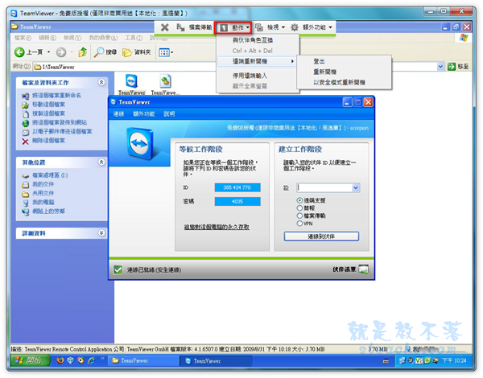Open 額外功能 menu in inner TeamViewer window
Image resolution: width=483 pixels, height=378 pixels.
click(144, 114)
